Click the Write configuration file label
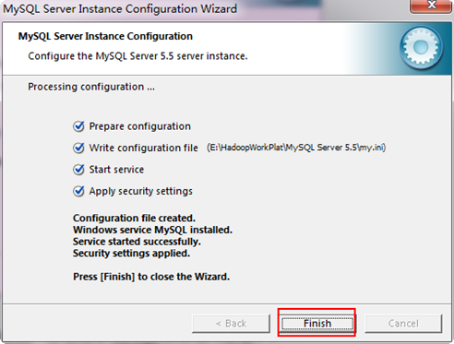The image size is (454, 344). [x=143, y=148]
